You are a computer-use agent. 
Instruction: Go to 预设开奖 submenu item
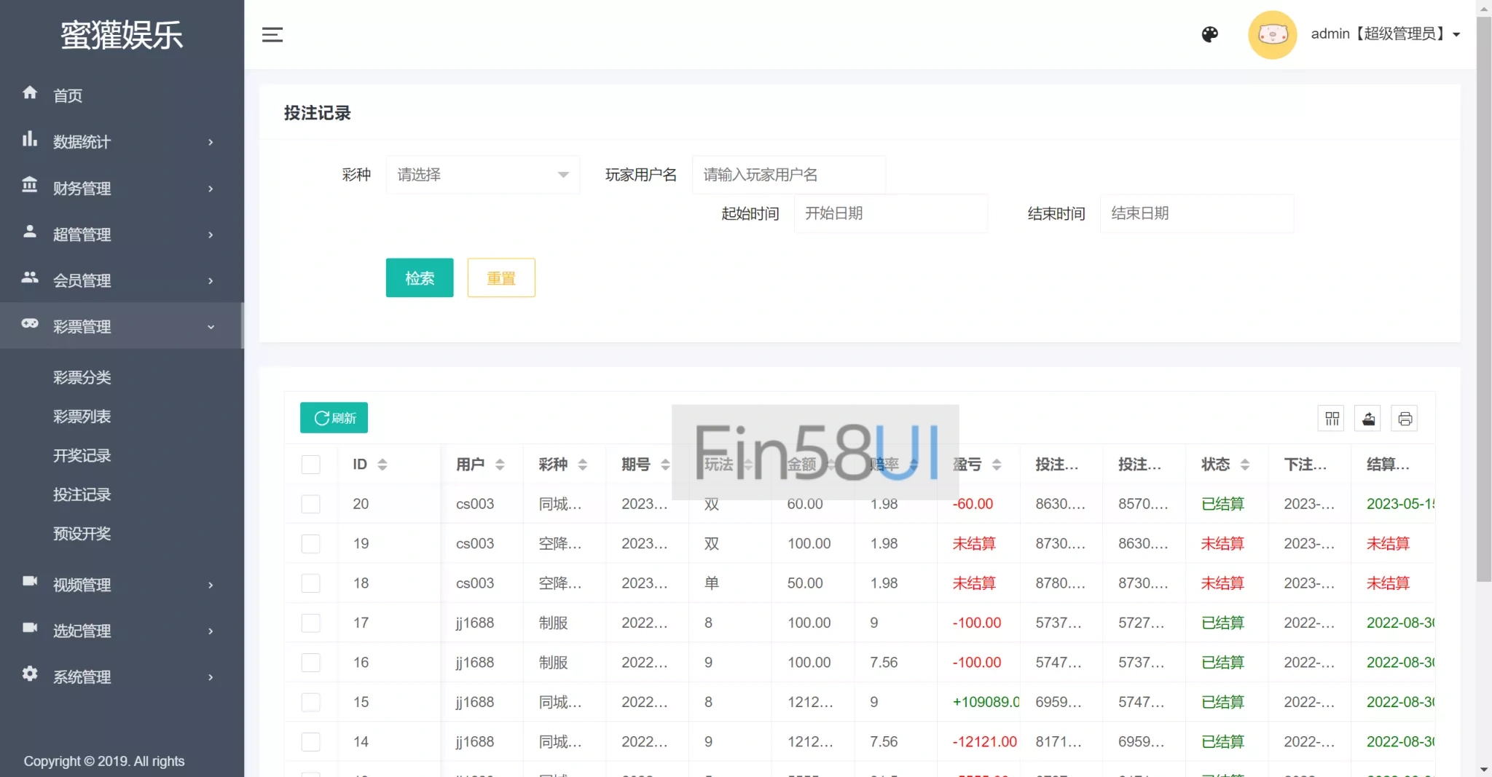[82, 534]
